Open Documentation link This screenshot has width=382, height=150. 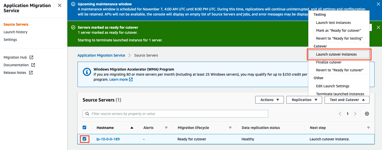click(16, 65)
